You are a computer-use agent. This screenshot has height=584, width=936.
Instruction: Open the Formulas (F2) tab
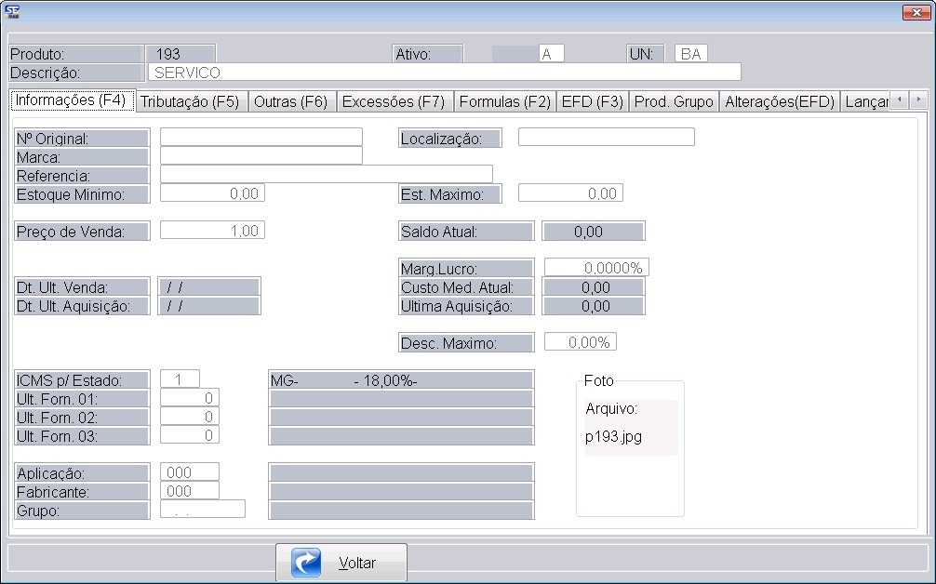click(x=504, y=101)
